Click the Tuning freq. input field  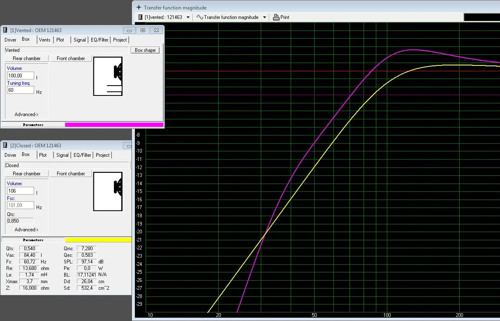click(x=21, y=90)
